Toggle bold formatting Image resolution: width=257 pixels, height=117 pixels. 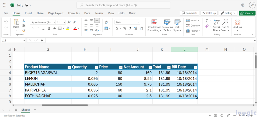click(32, 28)
